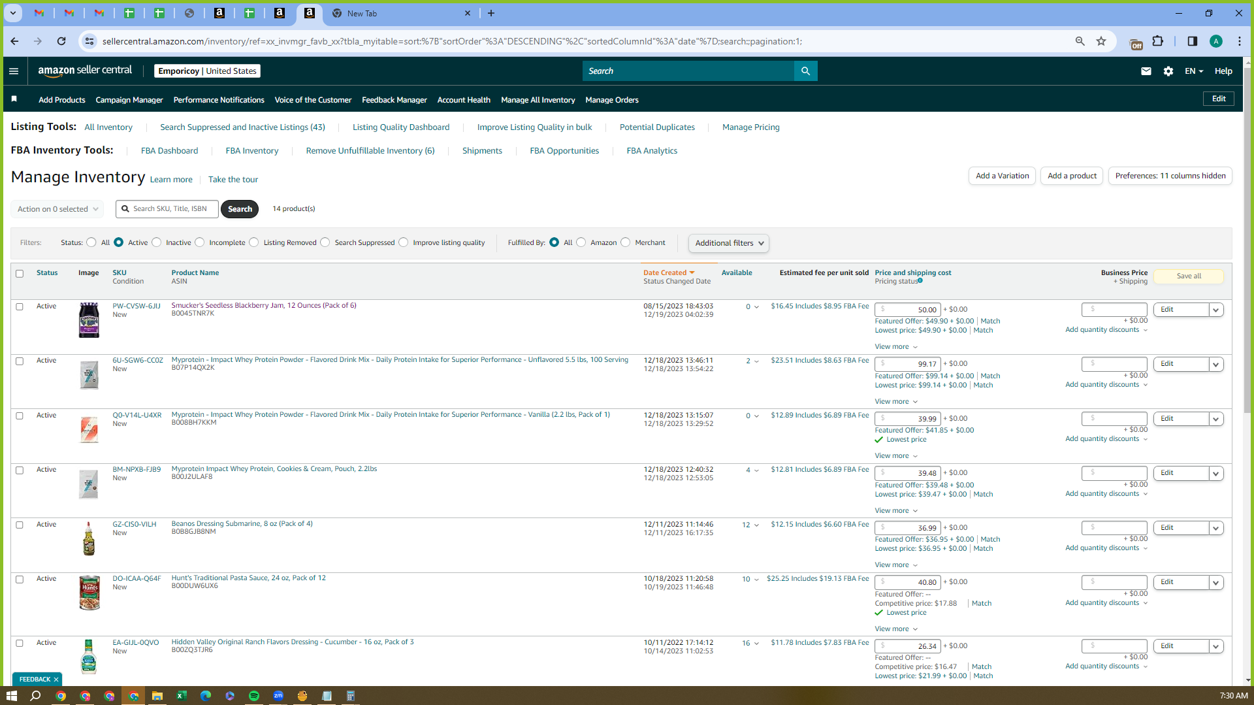
Task: Open the Shipments tool
Action: pos(482,151)
